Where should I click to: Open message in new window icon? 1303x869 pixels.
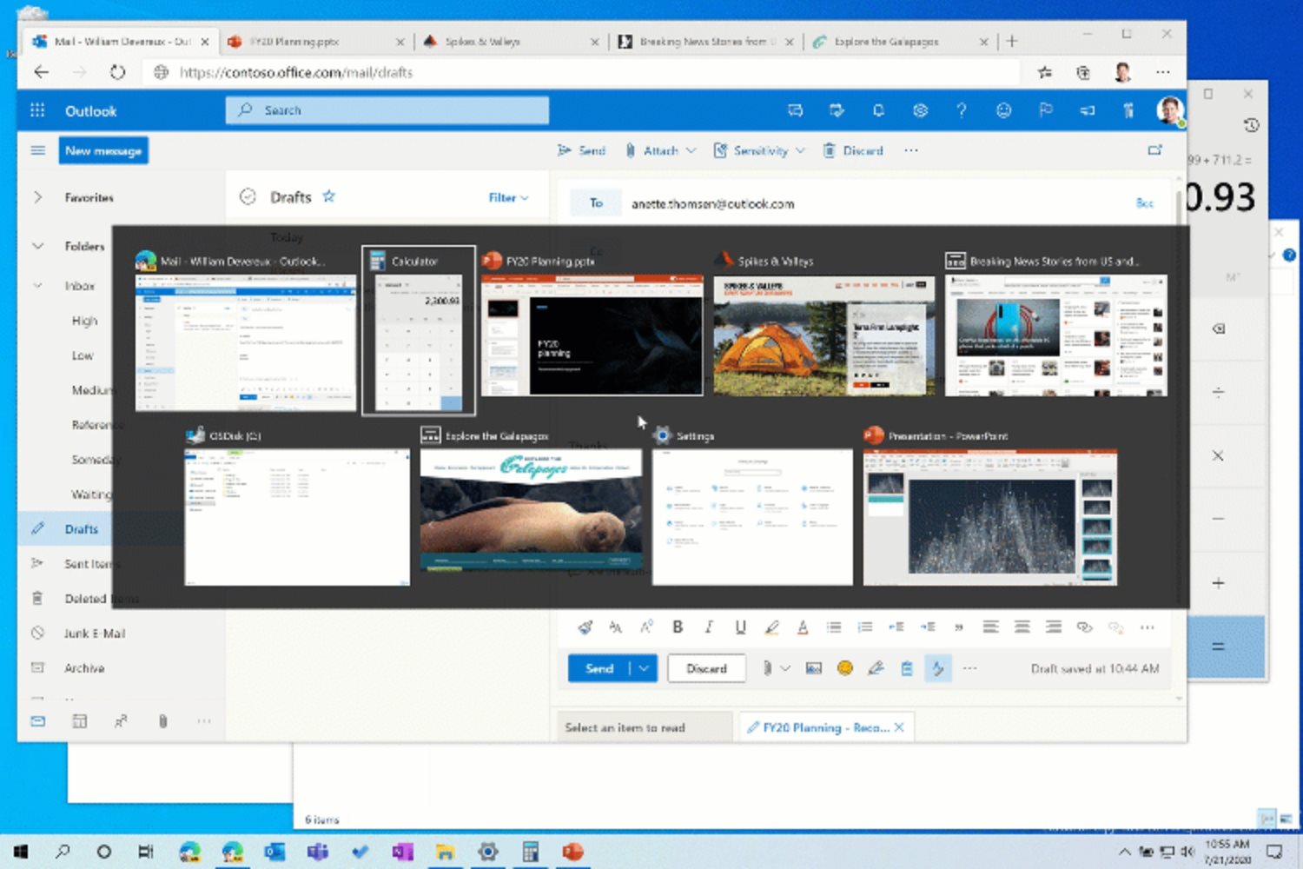[x=1155, y=150]
